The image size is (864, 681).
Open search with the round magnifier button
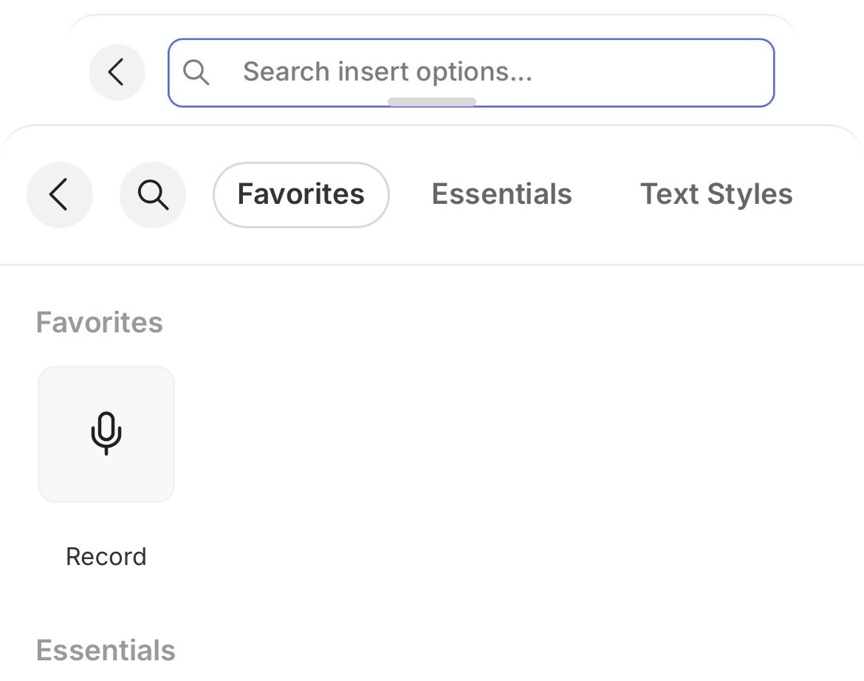click(153, 194)
